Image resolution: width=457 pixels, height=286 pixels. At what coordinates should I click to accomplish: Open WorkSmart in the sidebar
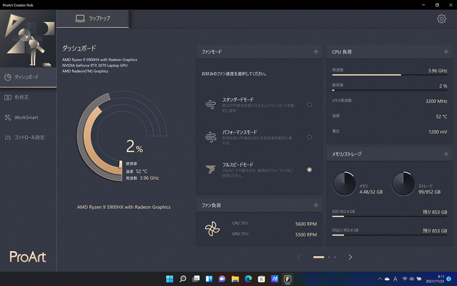pos(28,117)
